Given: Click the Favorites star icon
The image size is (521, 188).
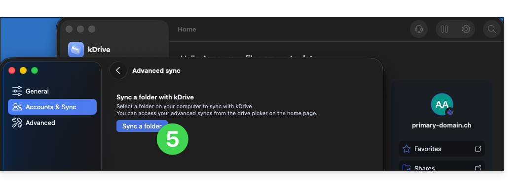Looking at the screenshot, I should tap(407, 149).
